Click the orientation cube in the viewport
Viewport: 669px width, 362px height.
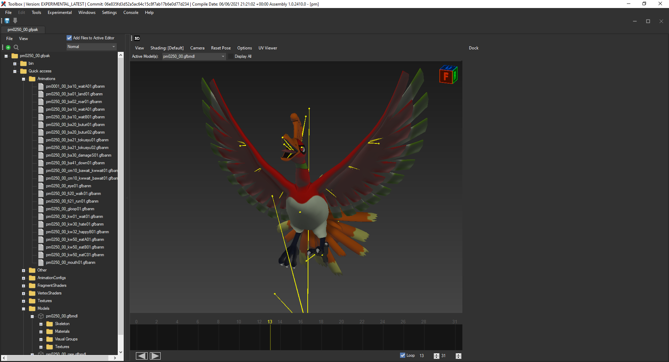tap(448, 74)
